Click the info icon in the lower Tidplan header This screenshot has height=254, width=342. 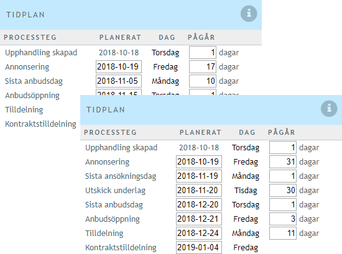click(x=329, y=109)
